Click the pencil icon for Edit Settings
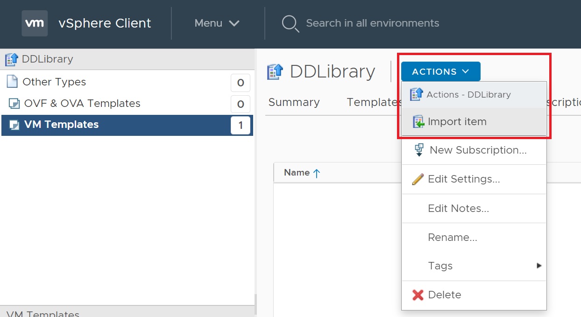Viewport: 581px width, 317px height. pyautogui.click(x=418, y=179)
